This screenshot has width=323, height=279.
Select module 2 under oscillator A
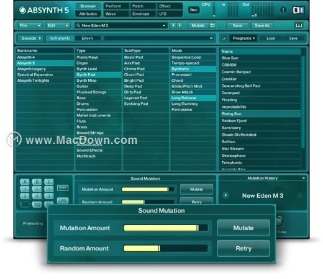click(x=25, y=196)
